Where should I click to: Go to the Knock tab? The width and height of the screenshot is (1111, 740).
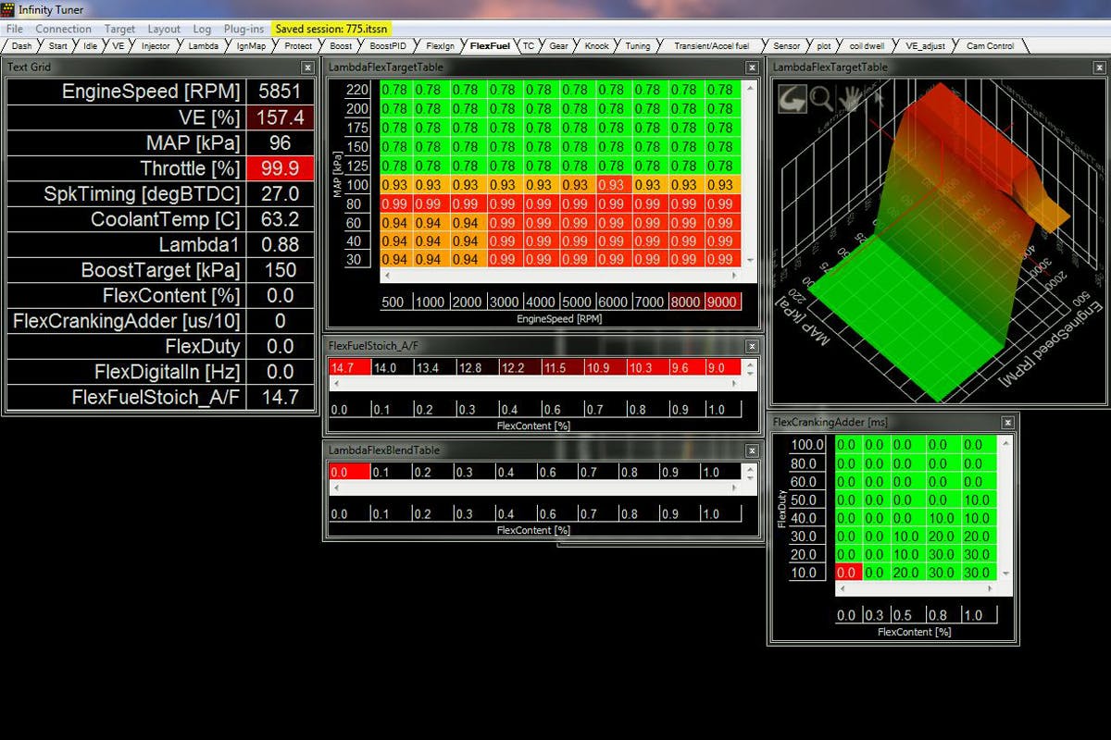(597, 45)
